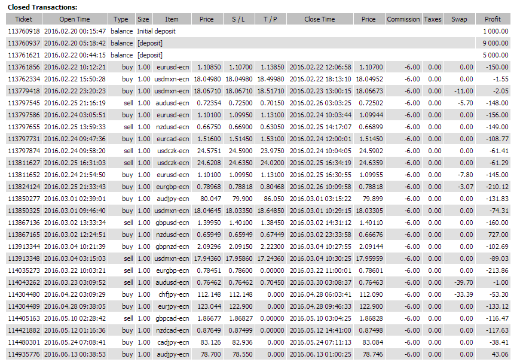This screenshot has width=526, height=362.
Task: Click the T / P column header
Action: 270,19
